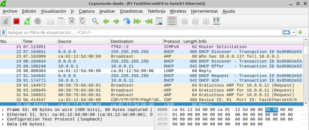The image size is (309, 130).
Task: Add a filter button with plus
Action: (x=300, y=32)
